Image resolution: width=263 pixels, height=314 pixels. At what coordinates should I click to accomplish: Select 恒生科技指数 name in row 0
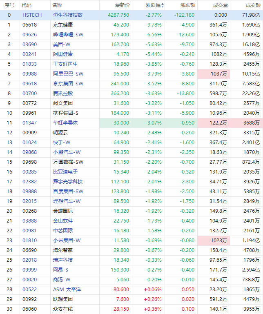pyautogui.click(x=68, y=15)
